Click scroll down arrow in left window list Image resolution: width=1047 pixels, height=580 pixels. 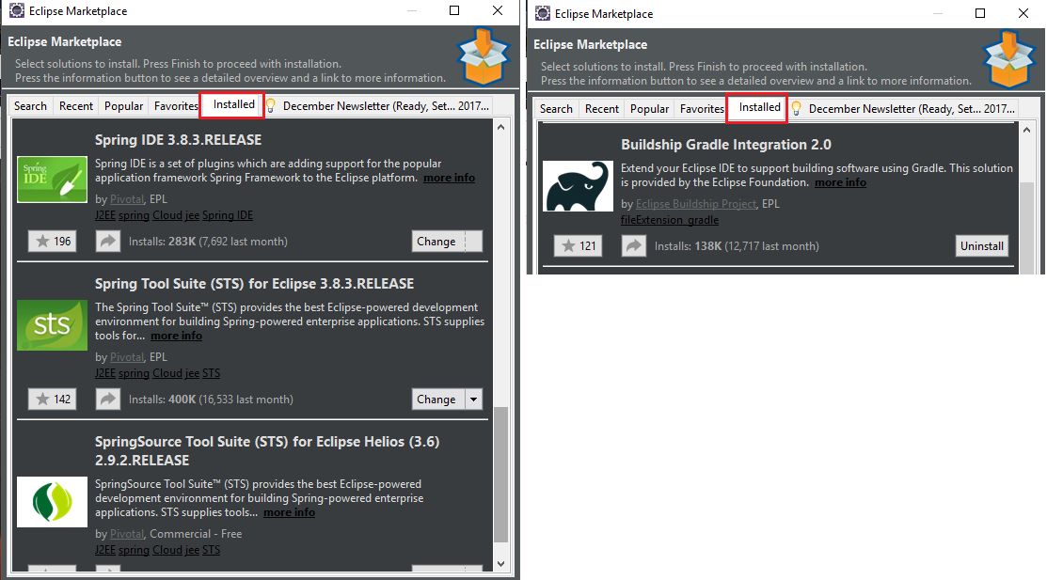coord(500,564)
